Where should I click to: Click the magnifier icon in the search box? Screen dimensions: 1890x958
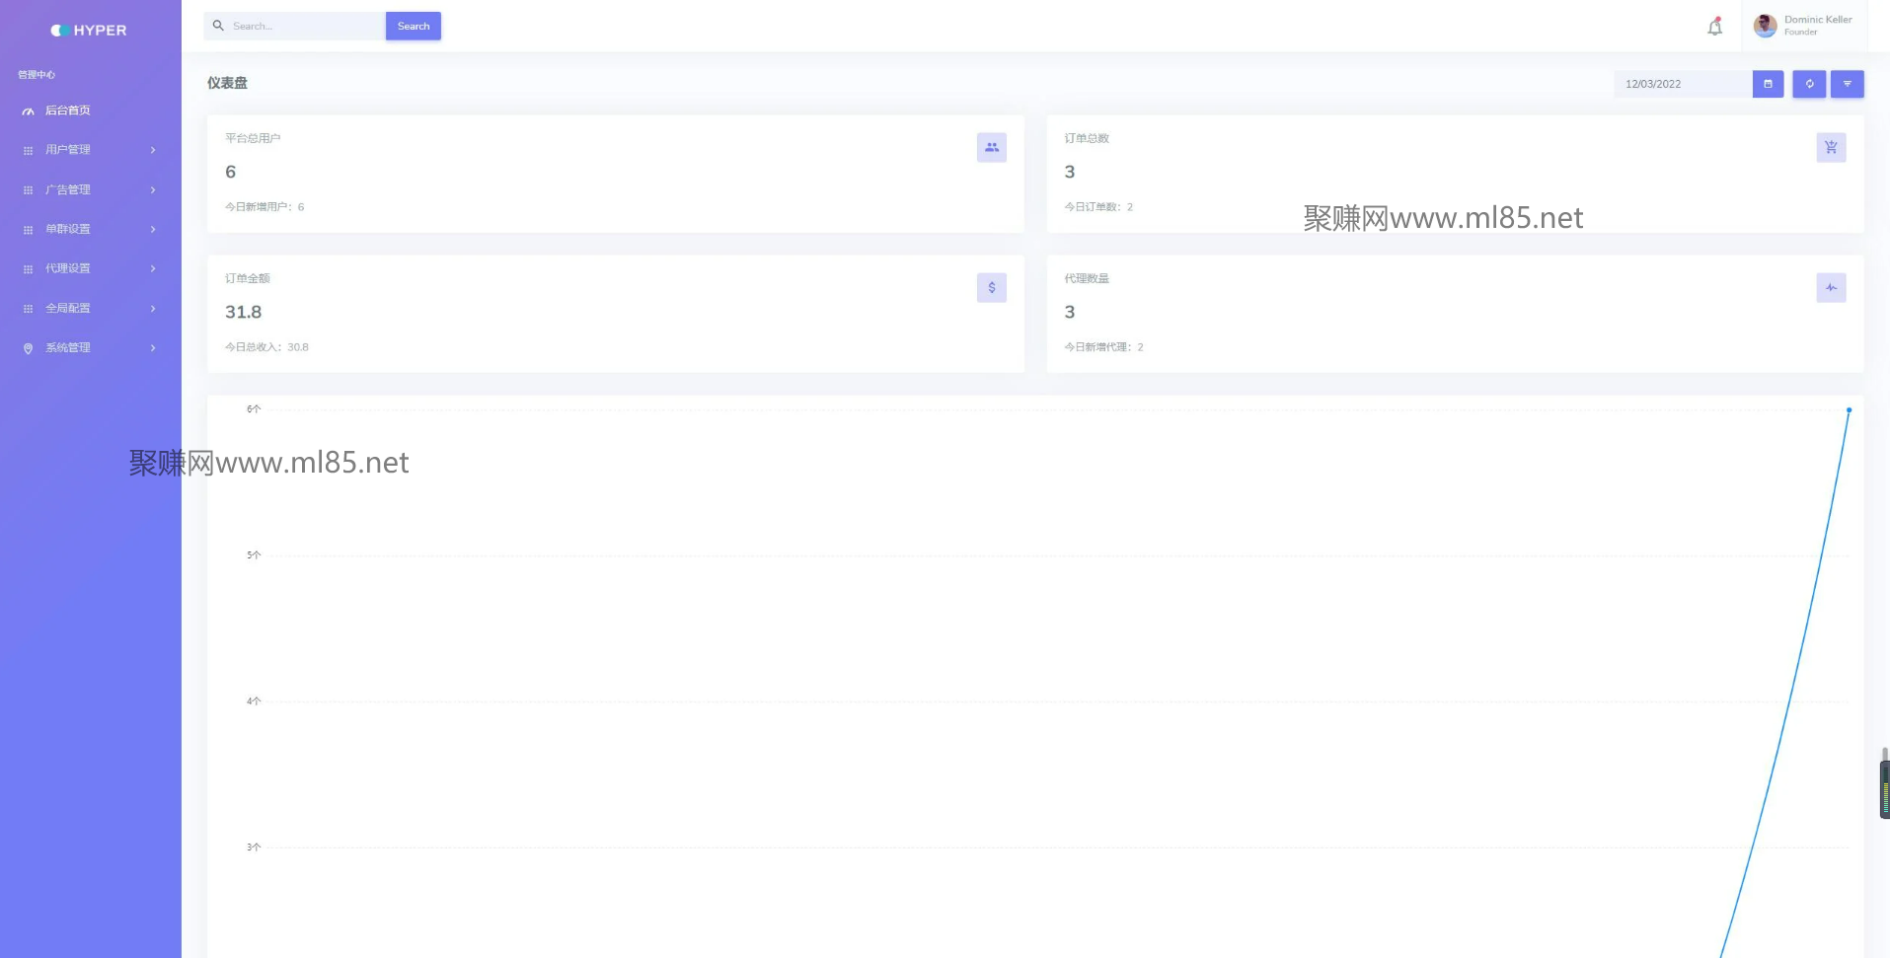[218, 26]
